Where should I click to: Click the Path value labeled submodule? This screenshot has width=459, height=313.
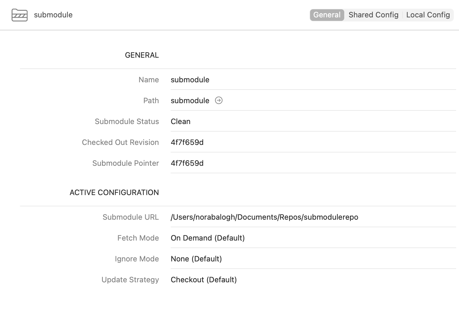tap(190, 101)
